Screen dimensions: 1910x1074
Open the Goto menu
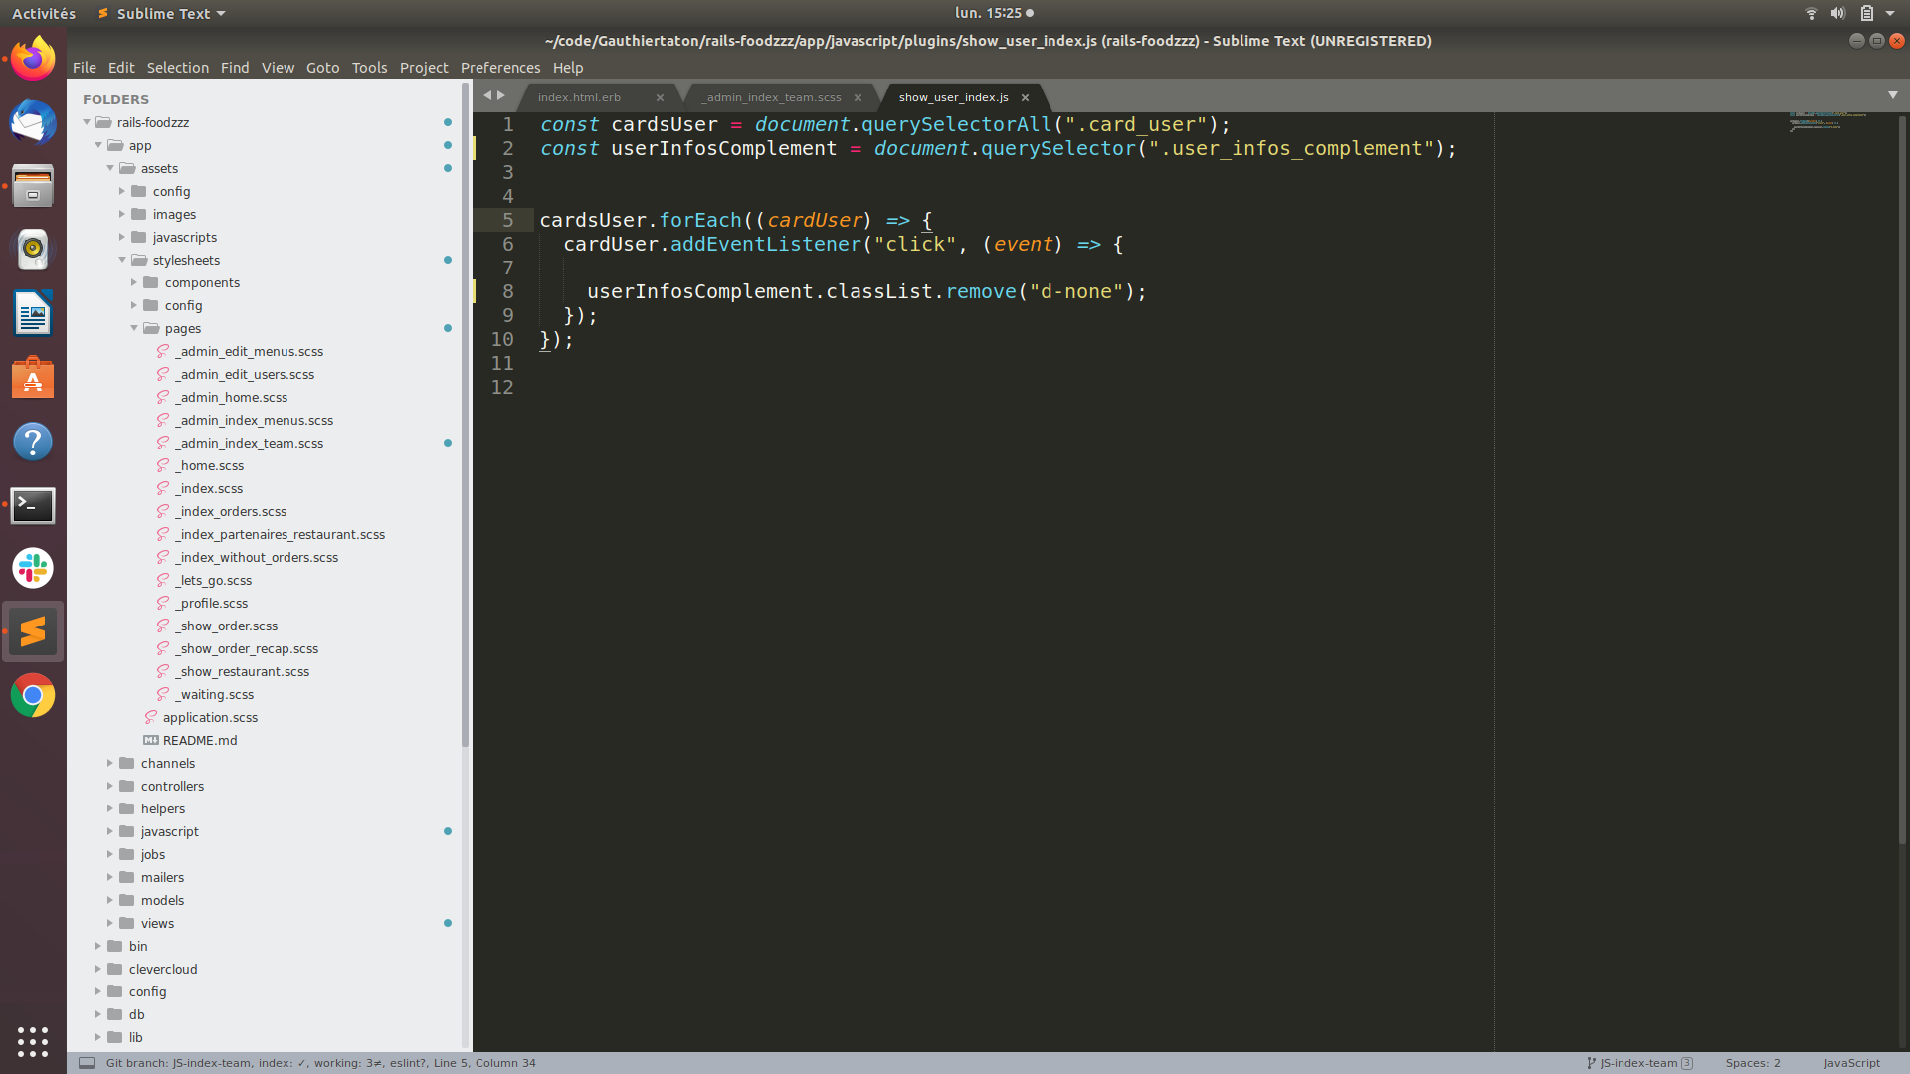point(322,68)
